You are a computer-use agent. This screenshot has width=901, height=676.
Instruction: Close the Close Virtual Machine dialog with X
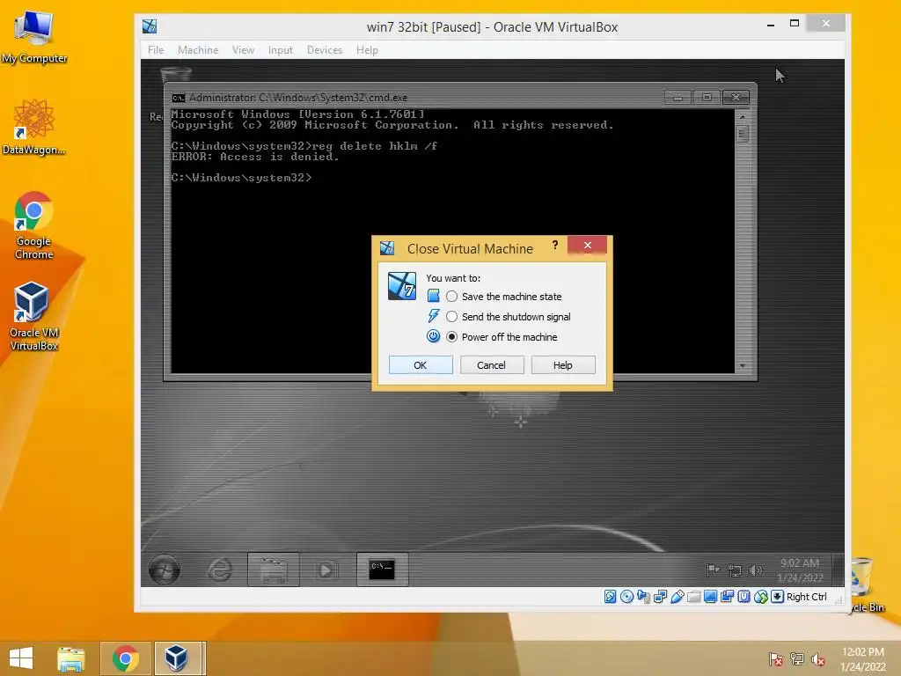(x=587, y=245)
